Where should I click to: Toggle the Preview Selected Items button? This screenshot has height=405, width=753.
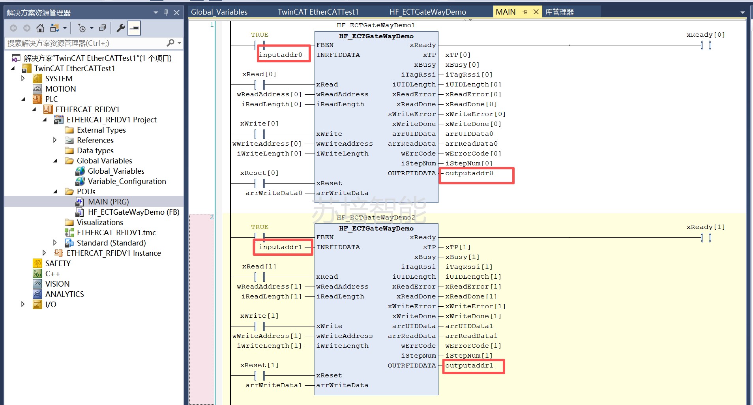pos(134,28)
